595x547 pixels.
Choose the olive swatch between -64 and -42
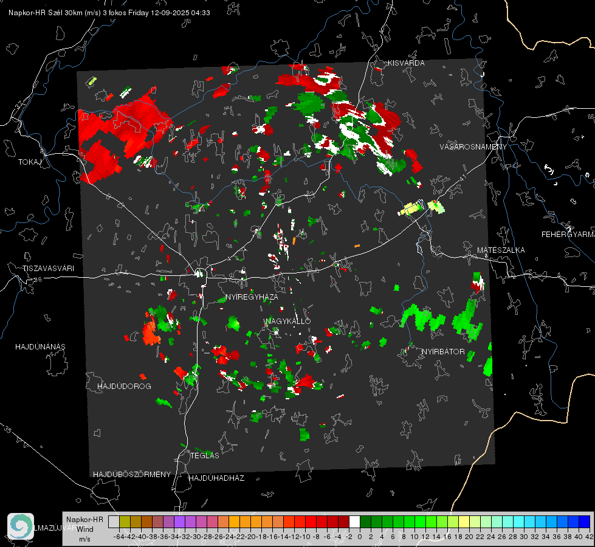point(125,521)
